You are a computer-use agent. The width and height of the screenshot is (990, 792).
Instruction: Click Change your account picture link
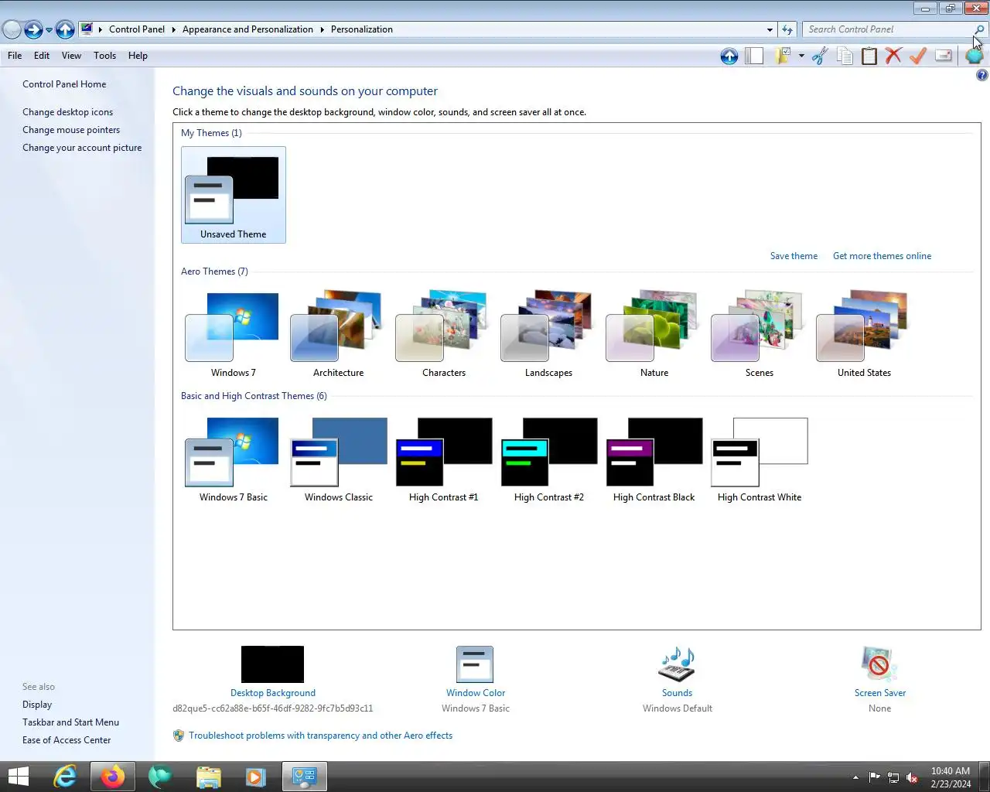pyautogui.click(x=82, y=148)
